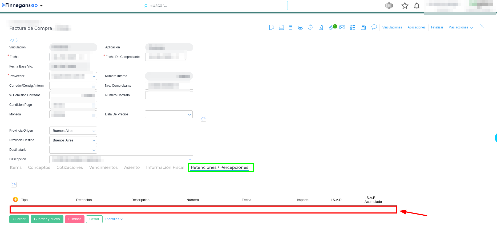
Task: Open the Aplicaciones link
Action: point(417,27)
